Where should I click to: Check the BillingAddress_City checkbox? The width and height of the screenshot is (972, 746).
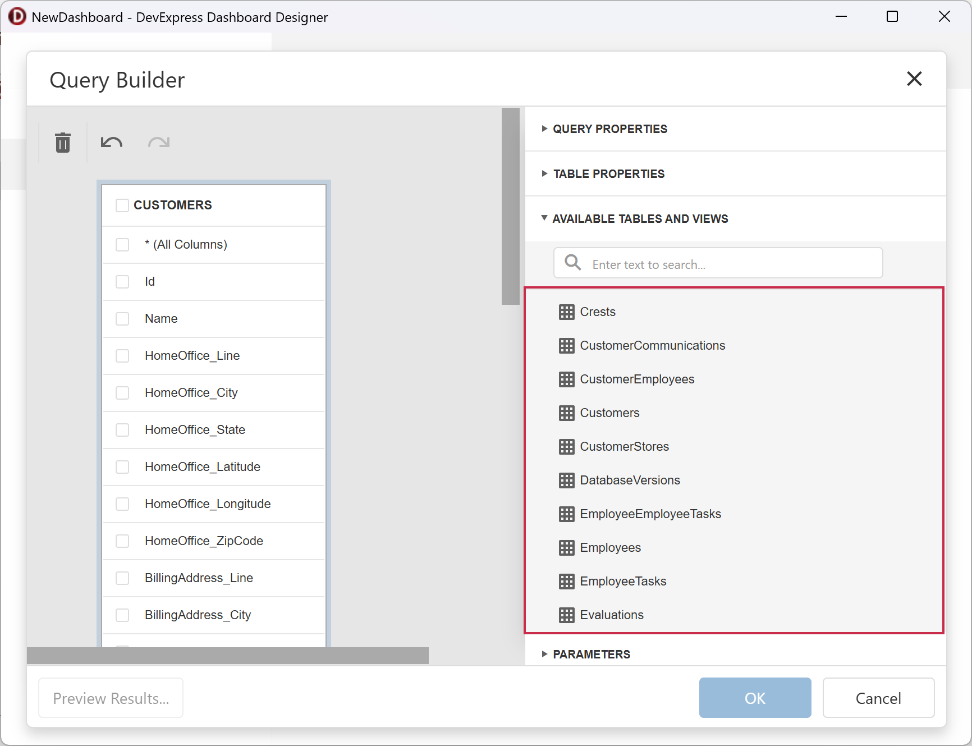(122, 615)
